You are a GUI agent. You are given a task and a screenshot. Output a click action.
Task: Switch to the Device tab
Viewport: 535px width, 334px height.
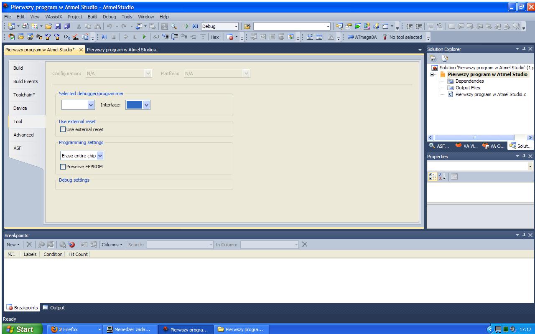(x=26, y=108)
